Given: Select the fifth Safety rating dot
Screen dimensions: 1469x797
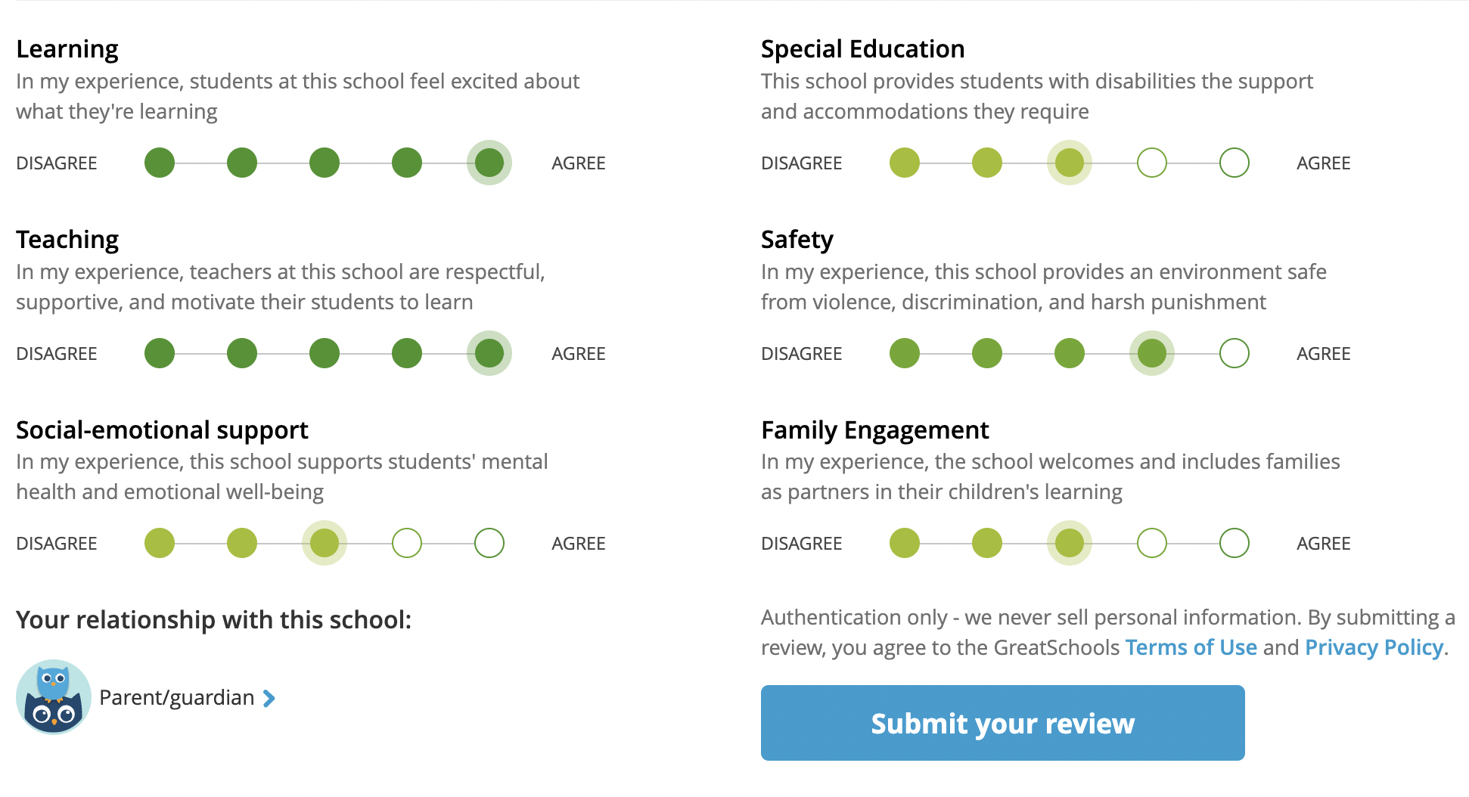Looking at the screenshot, I should [1235, 353].
